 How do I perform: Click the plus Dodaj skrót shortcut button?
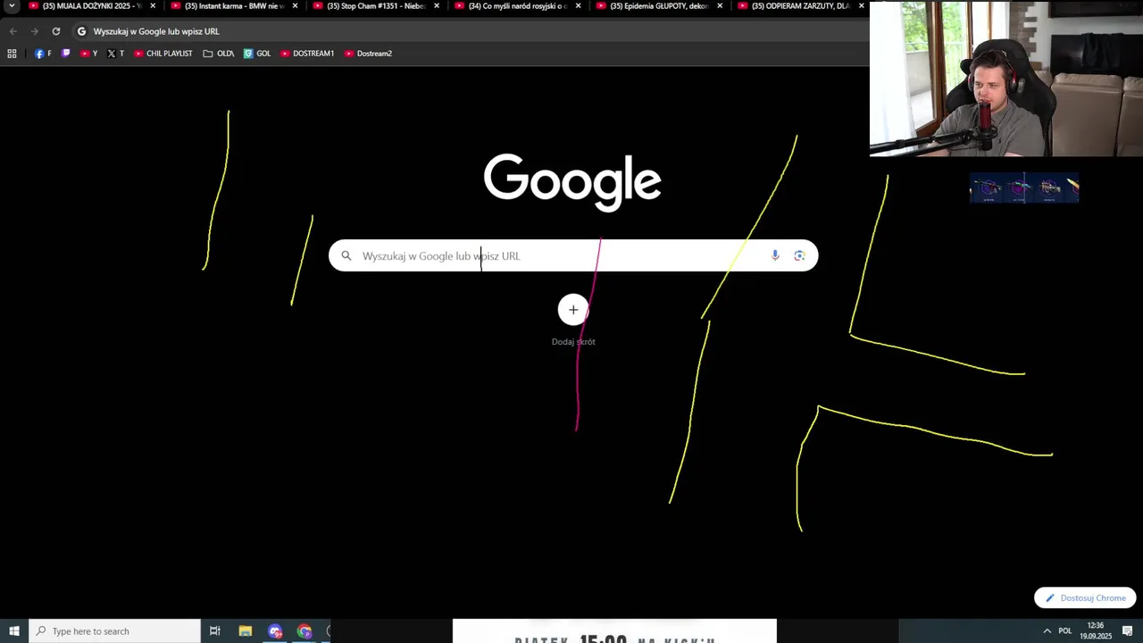pyautogui.click(x=573, y=310)
